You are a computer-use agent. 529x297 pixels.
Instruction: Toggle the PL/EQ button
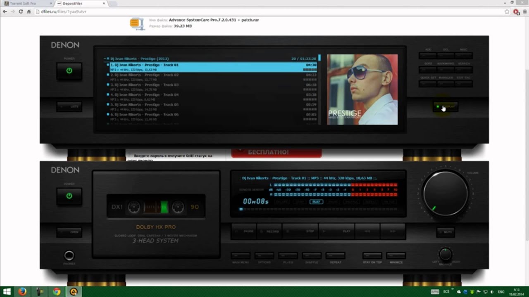coord(288,256)
